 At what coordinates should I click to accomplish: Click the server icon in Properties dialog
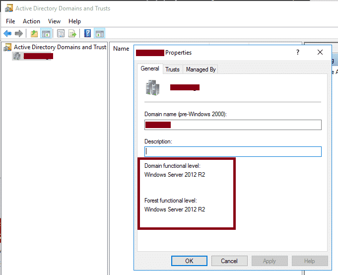[152, 87]
